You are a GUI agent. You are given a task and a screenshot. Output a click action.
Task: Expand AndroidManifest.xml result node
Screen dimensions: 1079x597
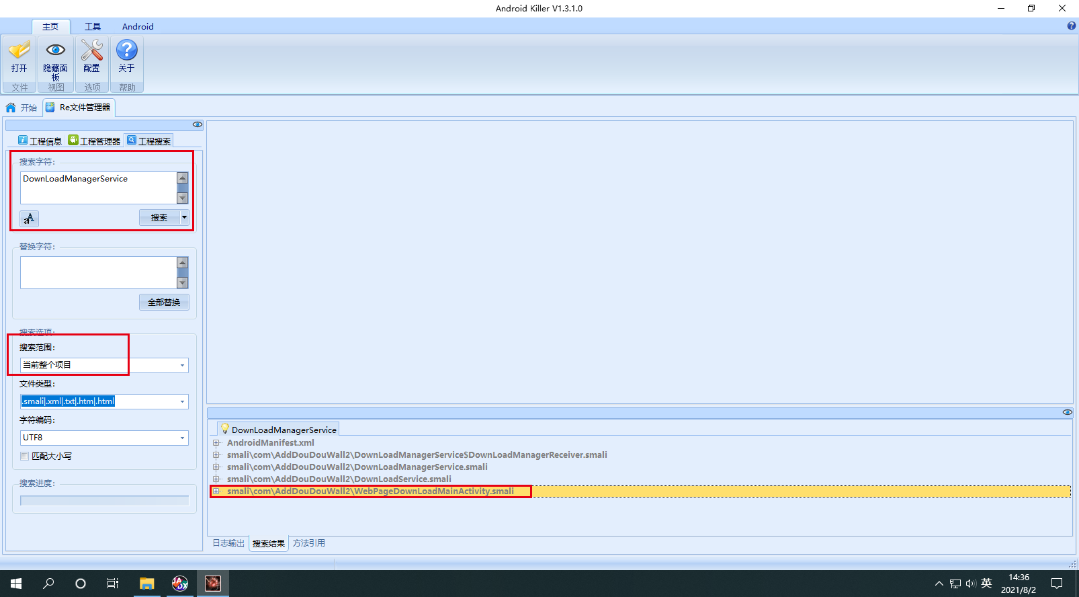(x=216, y=442)
